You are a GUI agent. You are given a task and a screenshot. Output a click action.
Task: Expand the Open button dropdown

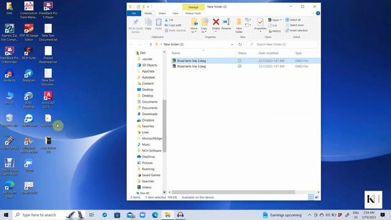click(x=281, y=20)
